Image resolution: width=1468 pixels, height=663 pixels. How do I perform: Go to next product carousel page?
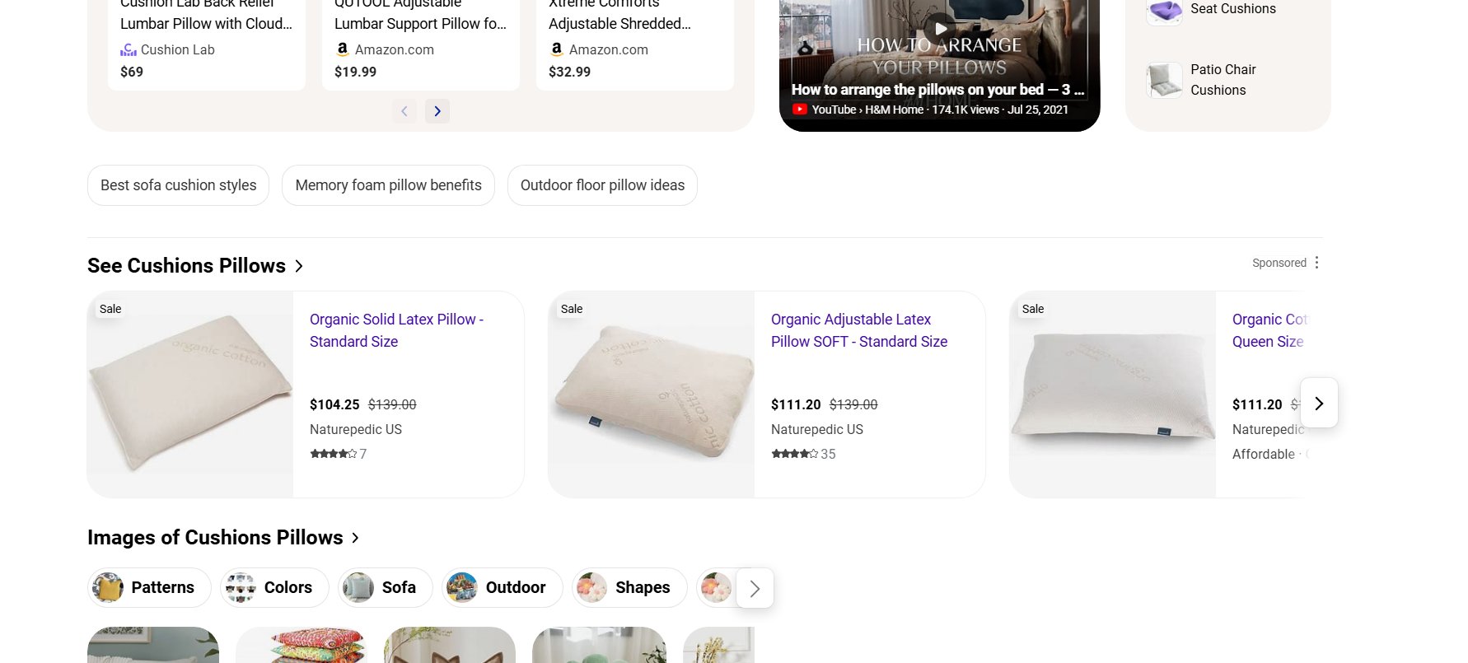click(437, 111)
